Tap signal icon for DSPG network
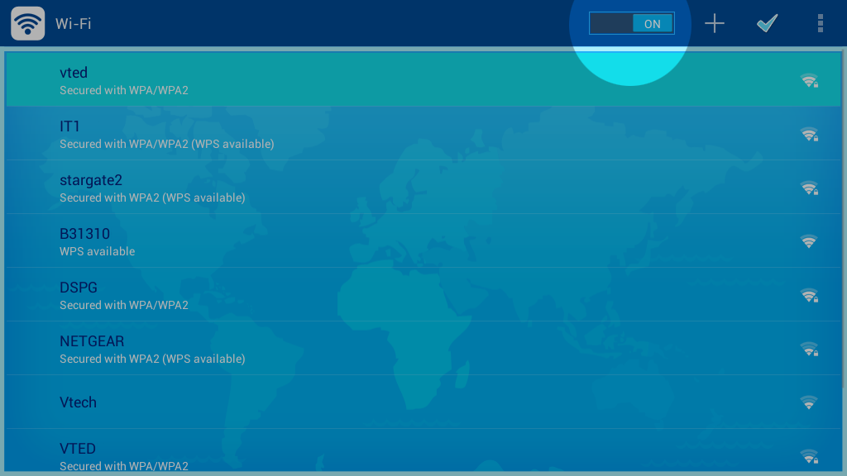The image size is (847, 476). (809, 295)
